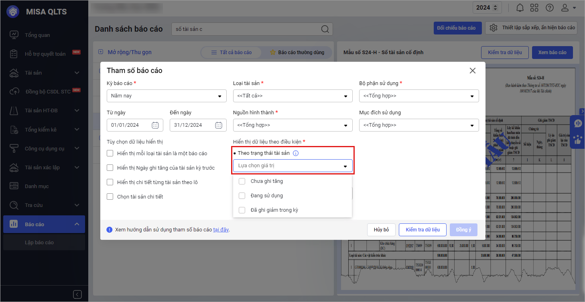Open Tổng quan in the sidebar
585x302 pixels.
pyautogui.click(x=37, y=35)
